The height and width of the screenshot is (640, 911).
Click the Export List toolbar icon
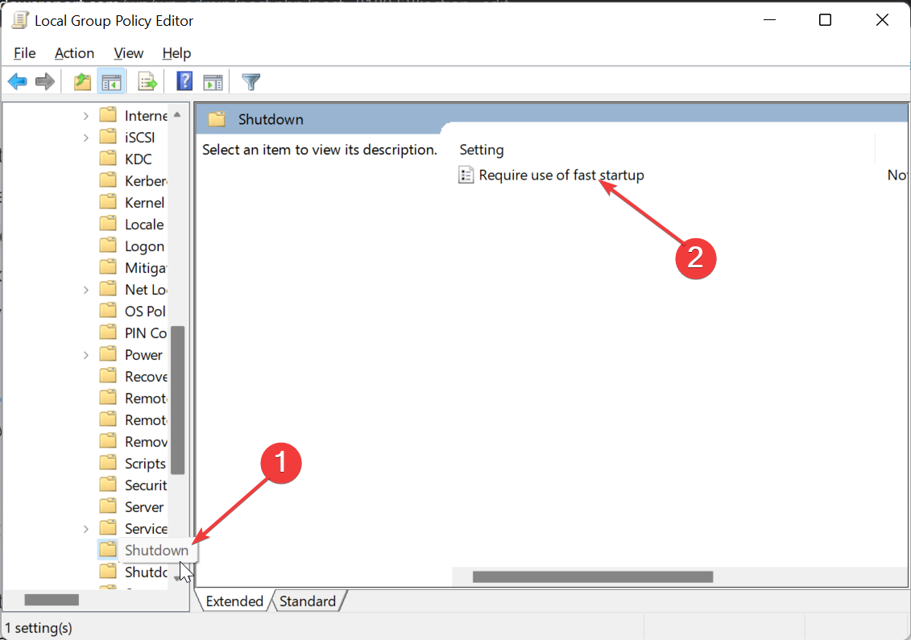[147, 82]
